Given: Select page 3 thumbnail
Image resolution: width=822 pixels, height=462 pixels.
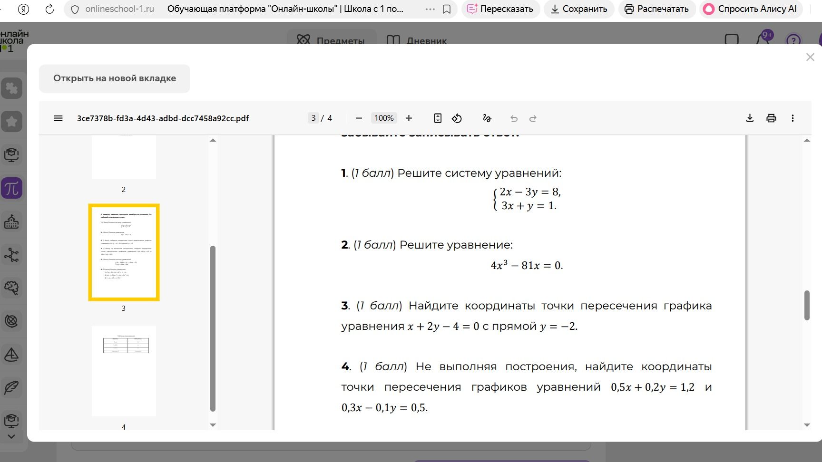Looking at the screenshot, I should 124,252.
